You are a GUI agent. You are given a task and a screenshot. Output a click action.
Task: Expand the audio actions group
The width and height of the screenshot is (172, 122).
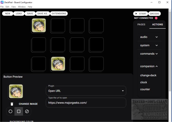tap(149, 37)
